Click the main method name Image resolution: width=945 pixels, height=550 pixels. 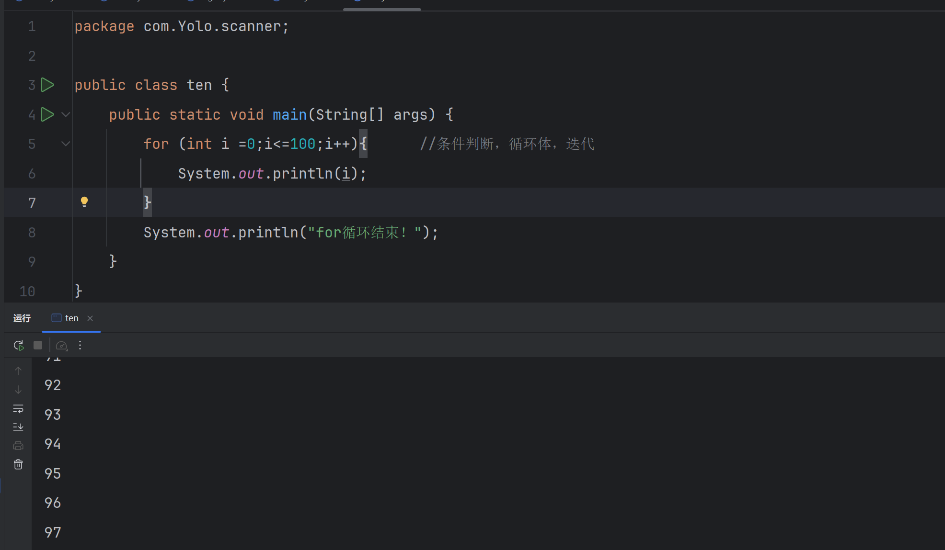tap(289, 115)
